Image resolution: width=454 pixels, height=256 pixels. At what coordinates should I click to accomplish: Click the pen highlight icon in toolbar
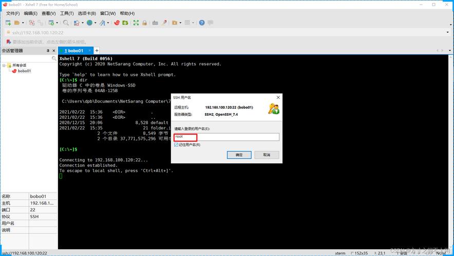164,23
